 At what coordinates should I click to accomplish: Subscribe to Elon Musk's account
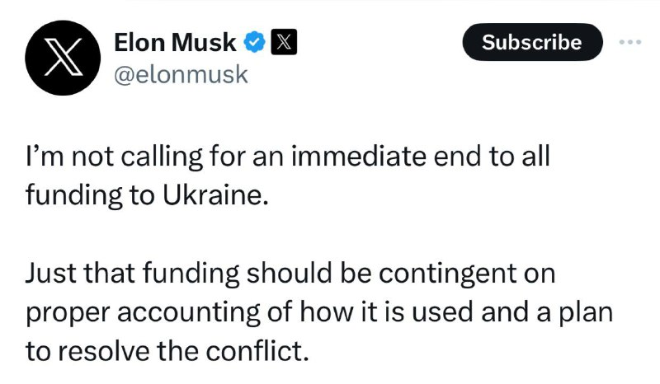tap(532, 42)
